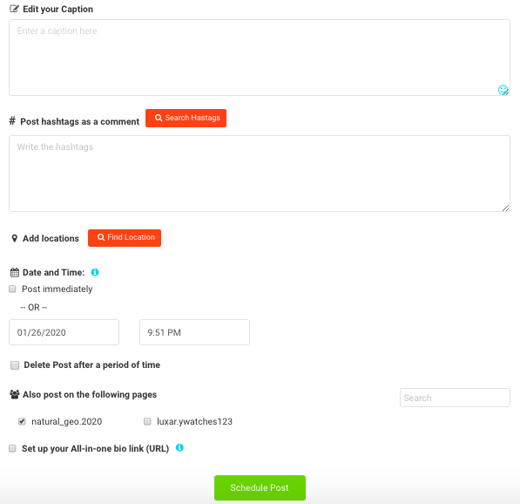Screen dimensions: 520x504
Task: Click the location pin icon
Action: click(14, 238)
